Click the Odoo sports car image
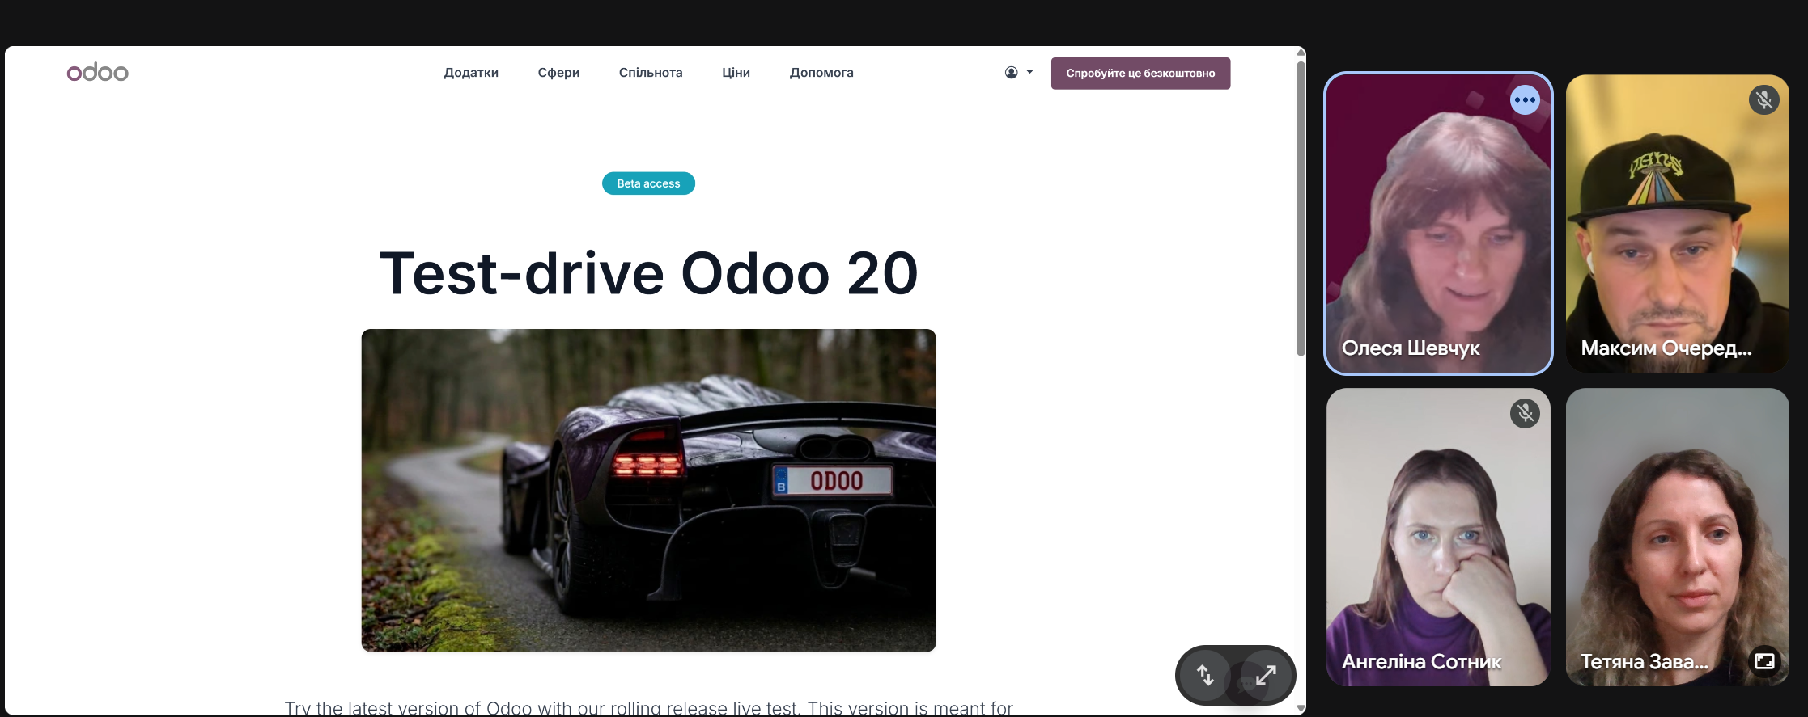The image size is (1808, 717). [648, 490]
